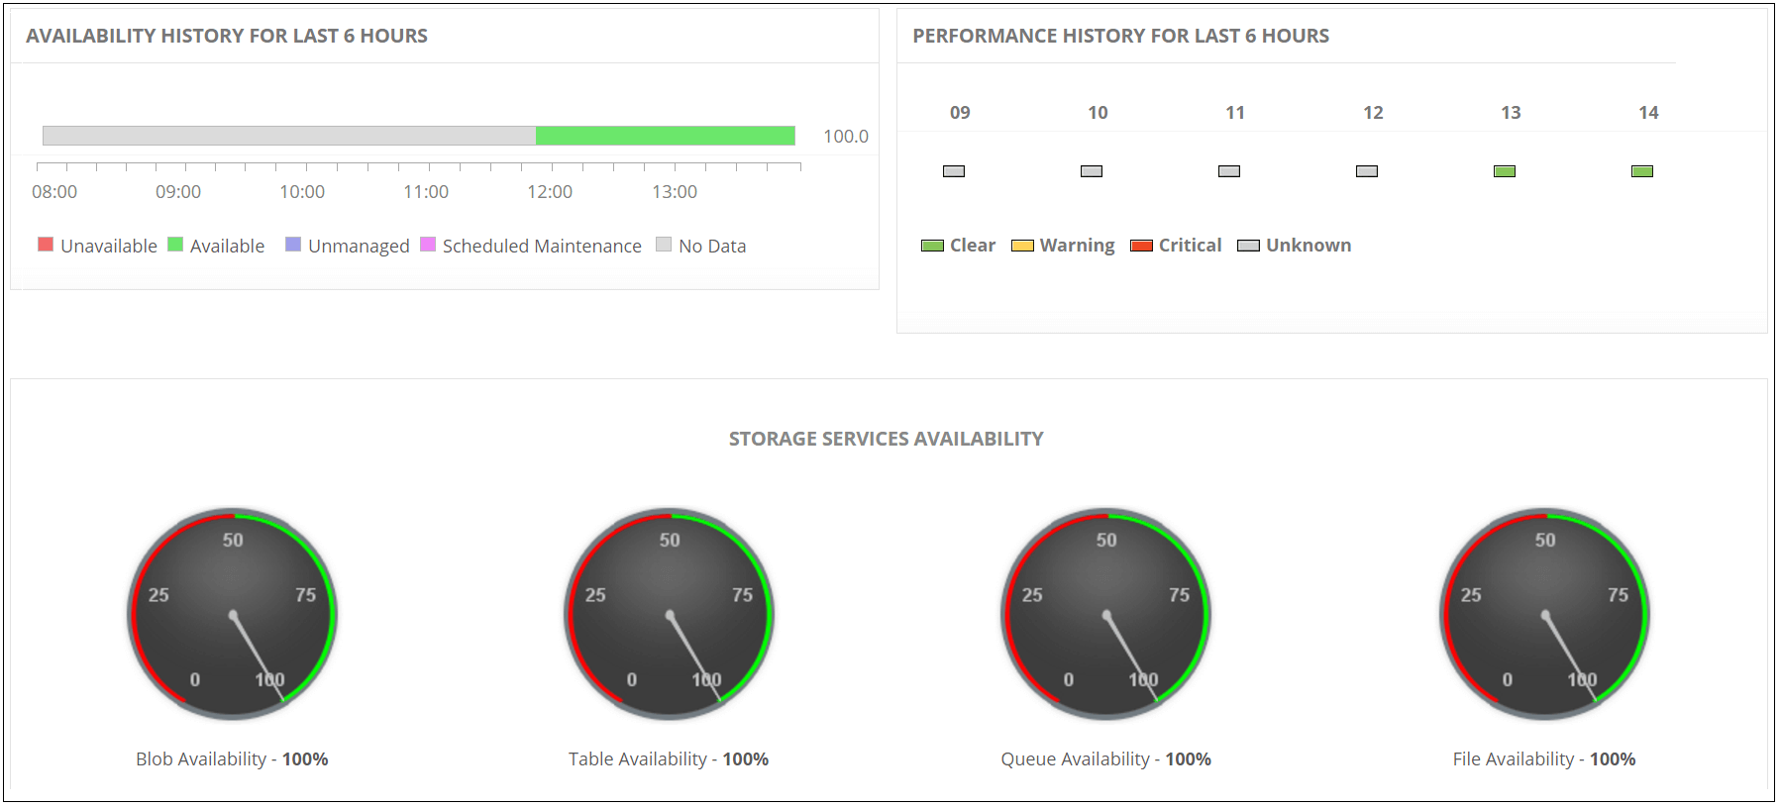Click the Warning legend color swatch
Image resolution: width=1781 pixels, height=806 pixels.
point(1022,246)
